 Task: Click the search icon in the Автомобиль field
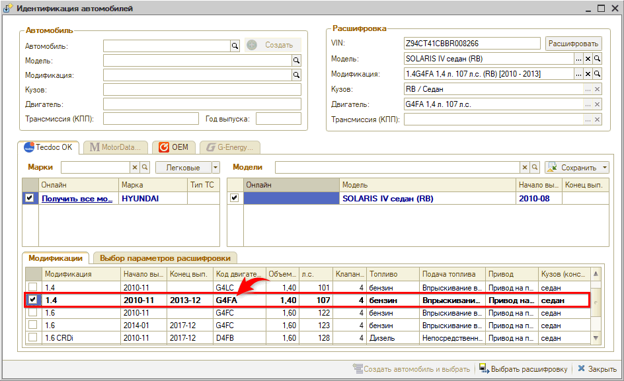click(x=234, y=46)
